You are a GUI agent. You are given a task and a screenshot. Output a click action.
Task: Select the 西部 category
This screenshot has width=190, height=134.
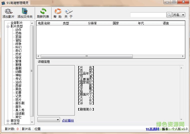pyautogui.click(x=18, y=86)
